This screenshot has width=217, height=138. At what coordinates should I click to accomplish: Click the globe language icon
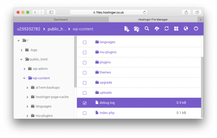186,29
